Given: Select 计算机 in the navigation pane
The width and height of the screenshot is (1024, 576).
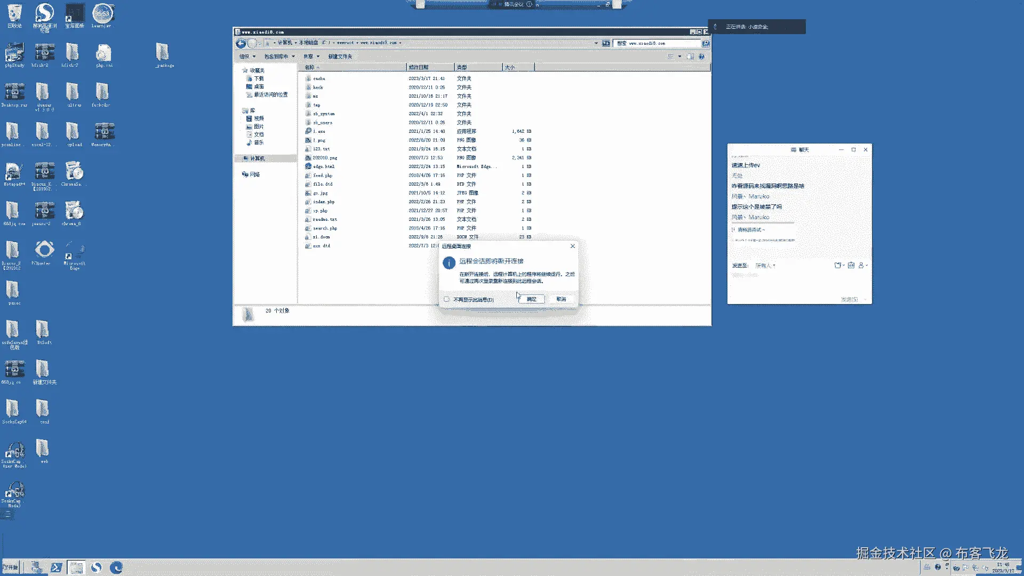Looking at the screenshot, I should (x=258, y=158).
